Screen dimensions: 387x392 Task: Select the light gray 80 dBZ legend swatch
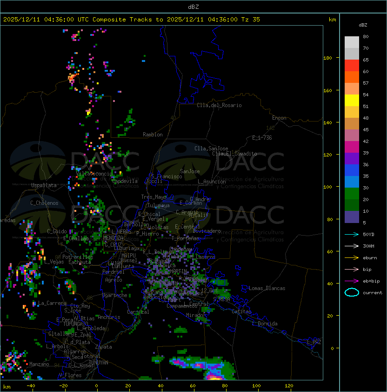(x=352, y=42)
